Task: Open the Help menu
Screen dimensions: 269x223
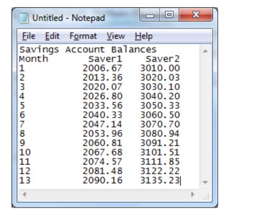Action: point(144,36)
